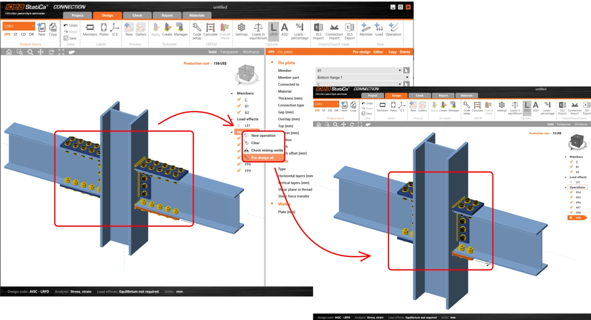Toggle FP9 operation checkbox

[x=239, y=171]
